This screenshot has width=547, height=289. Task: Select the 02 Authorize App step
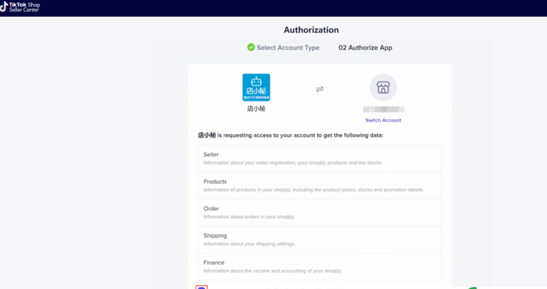[365, 48]
